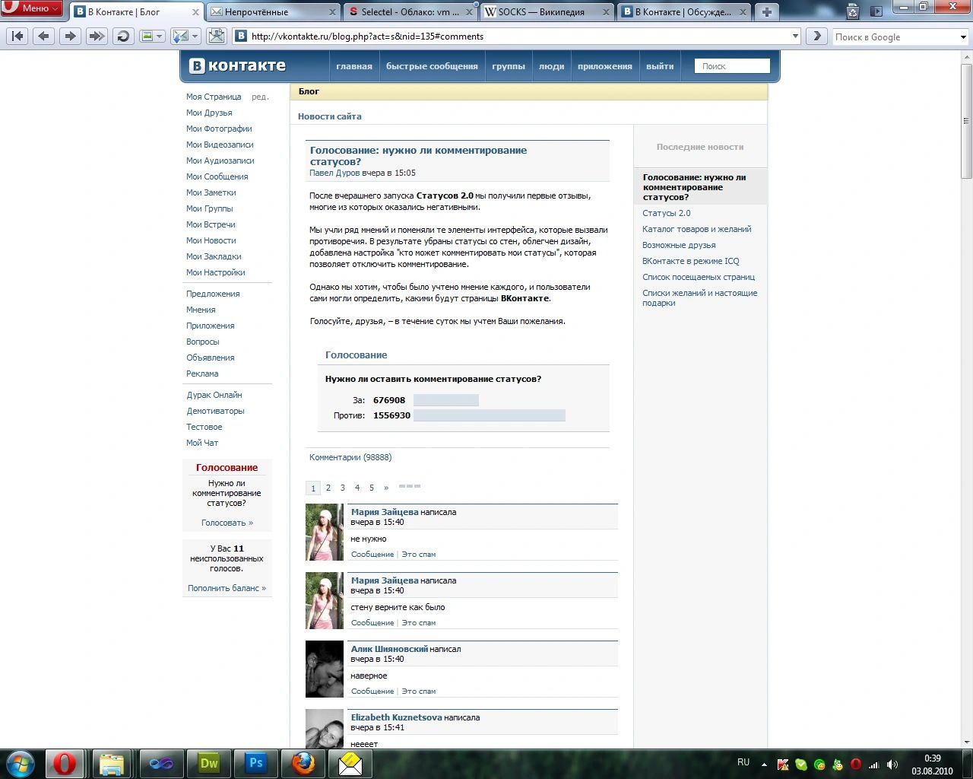The image size is (973, 779).
Task: Click the Fast Forward double-arrow button
Action: point(96,36)
